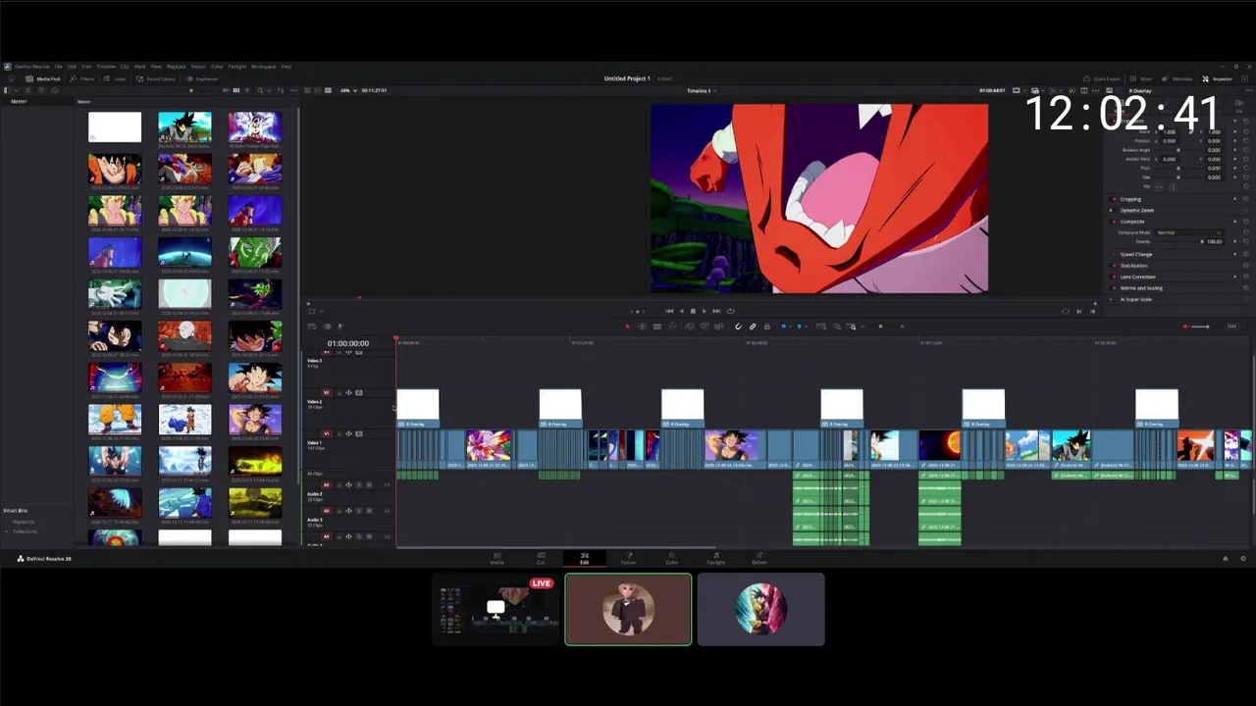
Task: Open the Timeline View Options dropdown
Action: click(312, 327)
